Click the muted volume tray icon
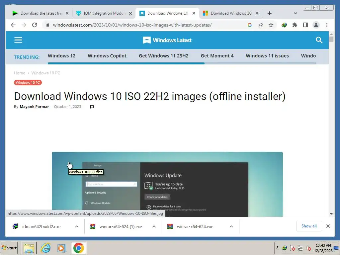340x255 pixels. point(308,248)
